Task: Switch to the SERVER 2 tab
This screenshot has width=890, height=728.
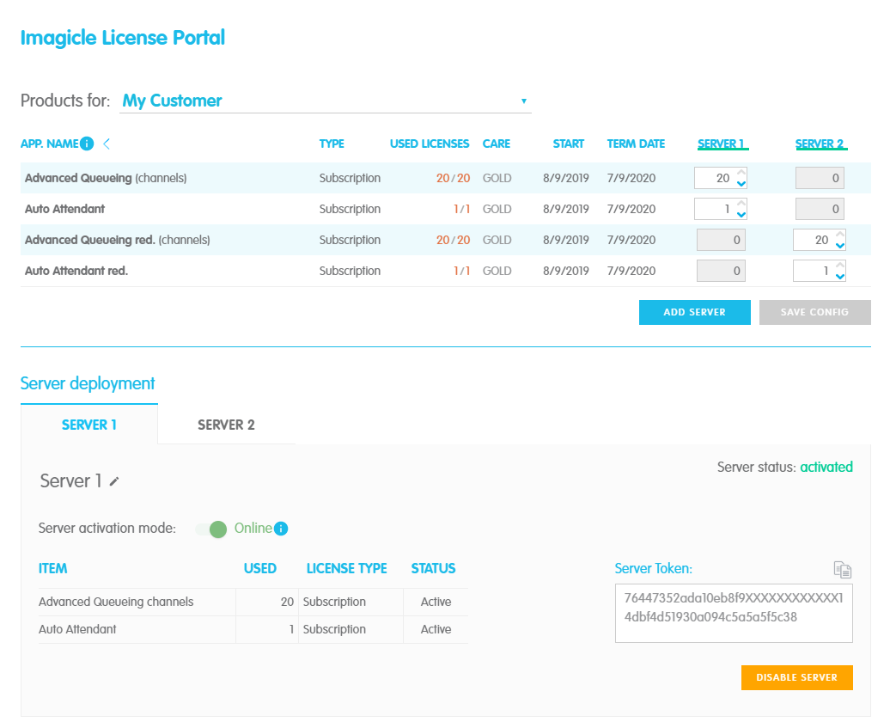Action: [225, 425]
